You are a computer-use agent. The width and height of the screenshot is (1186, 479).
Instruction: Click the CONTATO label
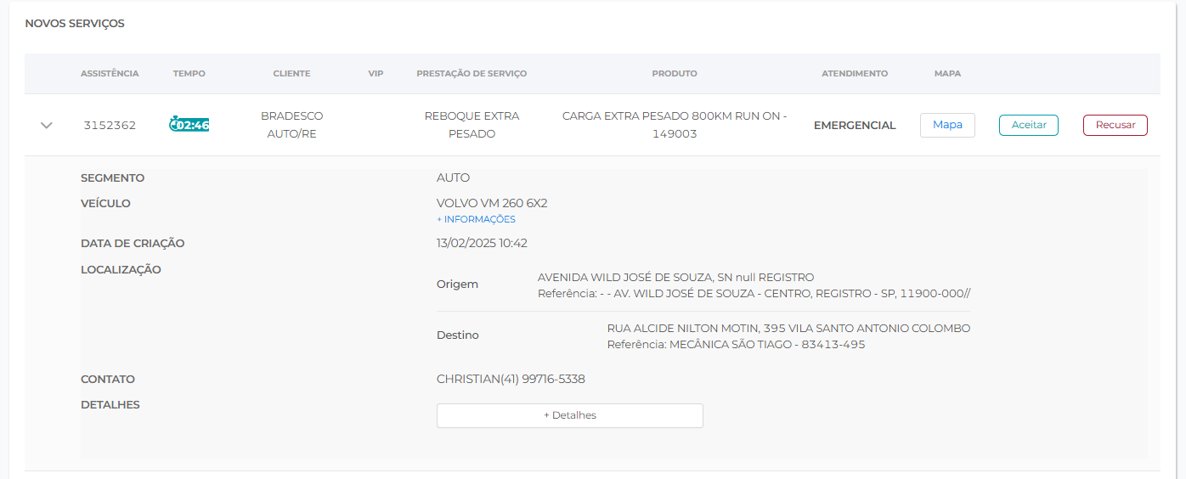tap(108, 380)
